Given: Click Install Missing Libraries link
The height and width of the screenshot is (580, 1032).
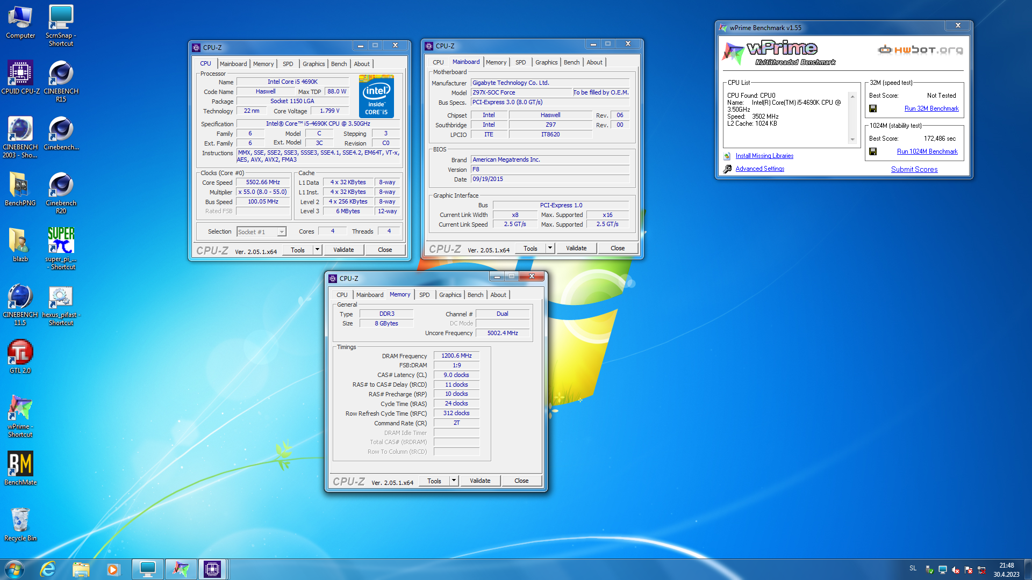Looking at the screenshot, I should point(764,156).
